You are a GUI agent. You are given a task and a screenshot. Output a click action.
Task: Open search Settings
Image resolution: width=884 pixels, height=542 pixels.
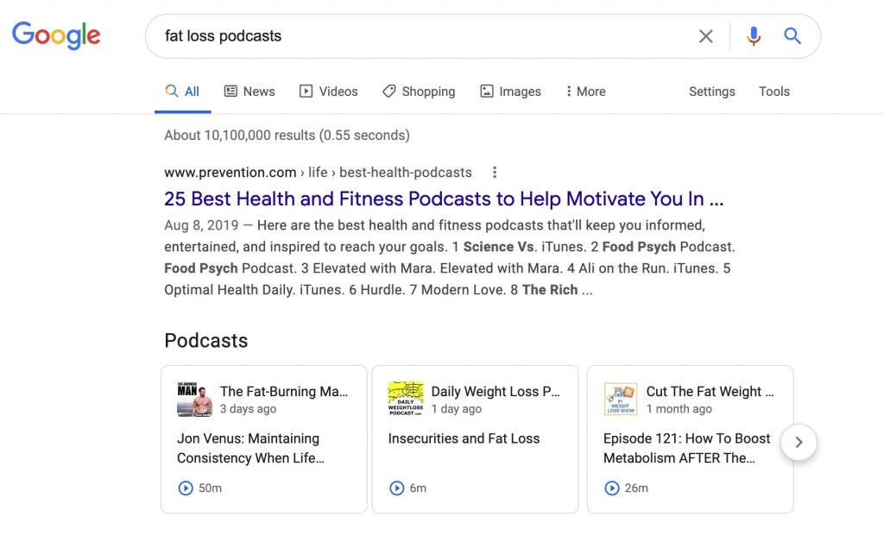tap(712, 91)
